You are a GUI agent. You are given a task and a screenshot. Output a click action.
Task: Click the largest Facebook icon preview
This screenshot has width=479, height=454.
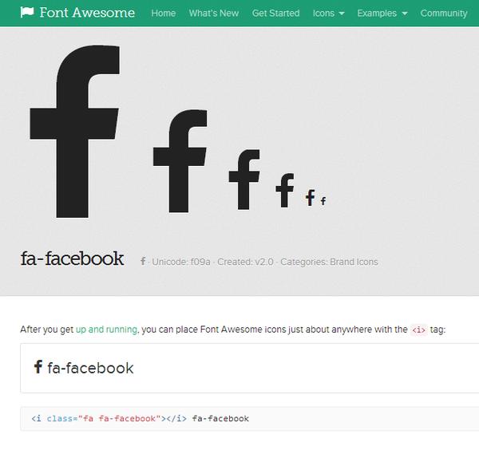[x=74, y=132]
